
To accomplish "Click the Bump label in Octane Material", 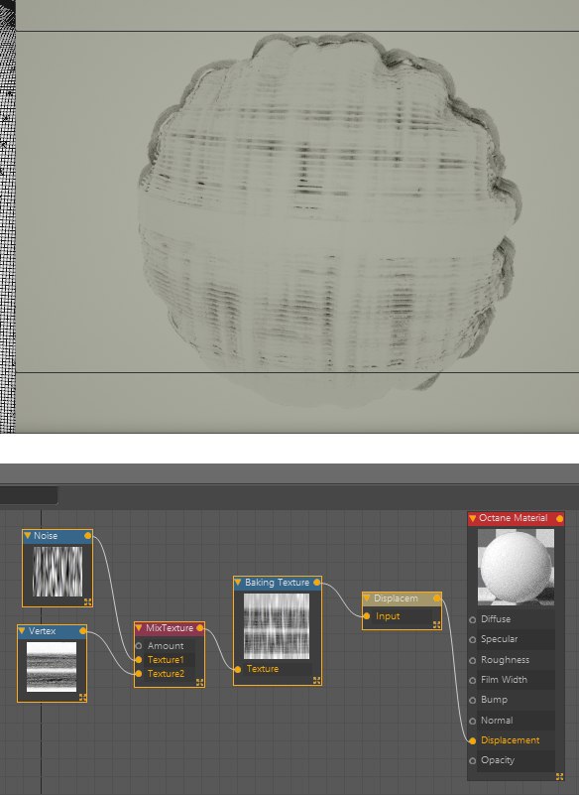I will pyautogui.click(x=494, y=700).
